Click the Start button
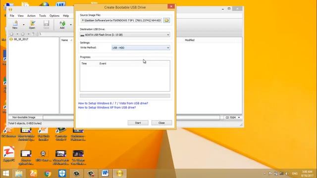 (138, 123)
